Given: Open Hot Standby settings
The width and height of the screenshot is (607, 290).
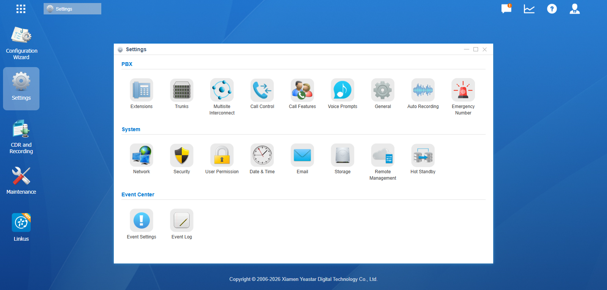Looking at the screenshot, I should coord(423,155).
